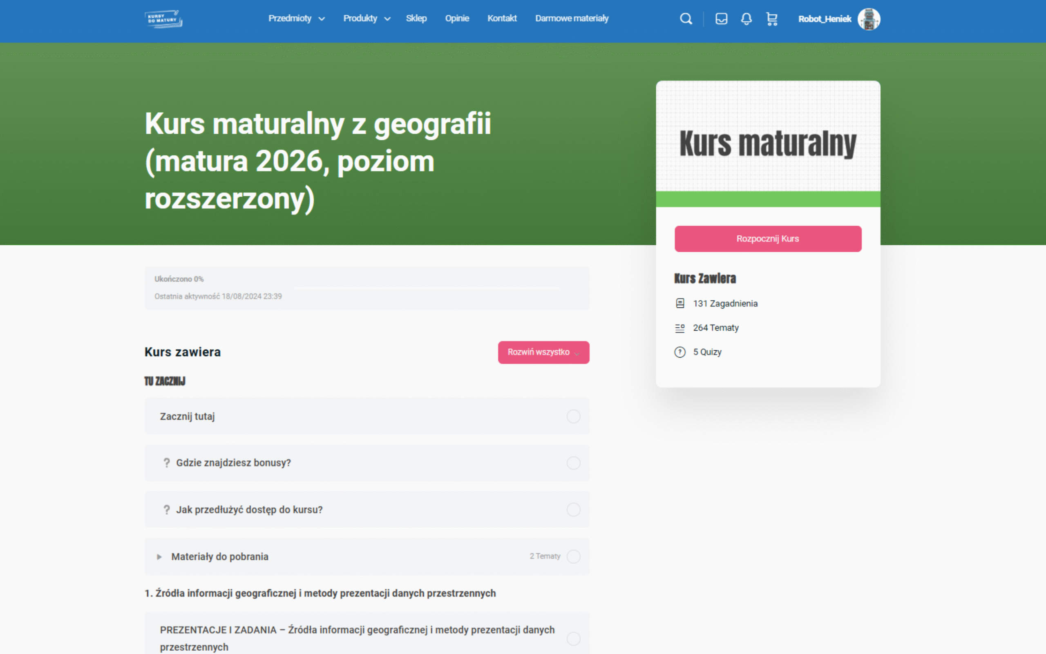
Task: Click the 5 Quizy text
Action: click(707, 352)
